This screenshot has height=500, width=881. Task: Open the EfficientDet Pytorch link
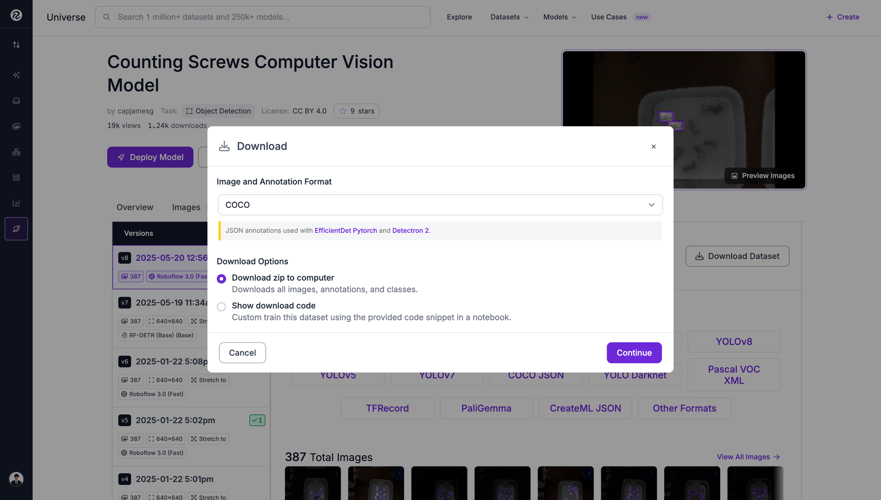point(346,231)
